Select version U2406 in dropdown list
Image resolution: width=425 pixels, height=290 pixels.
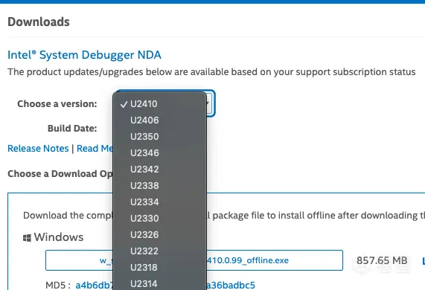(159, 120)
